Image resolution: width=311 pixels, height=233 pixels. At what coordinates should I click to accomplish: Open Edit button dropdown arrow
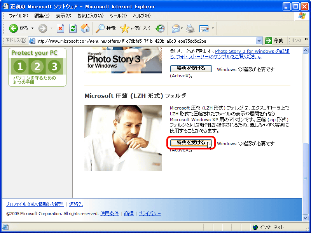[x=213, y=28]
